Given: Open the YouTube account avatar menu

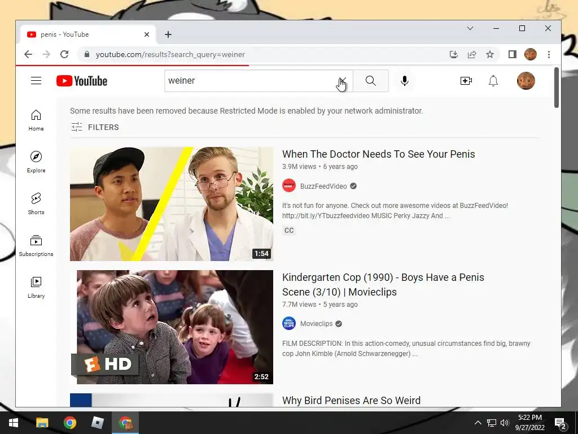Looking at the screenshot, I should click(x=526, y=81).
